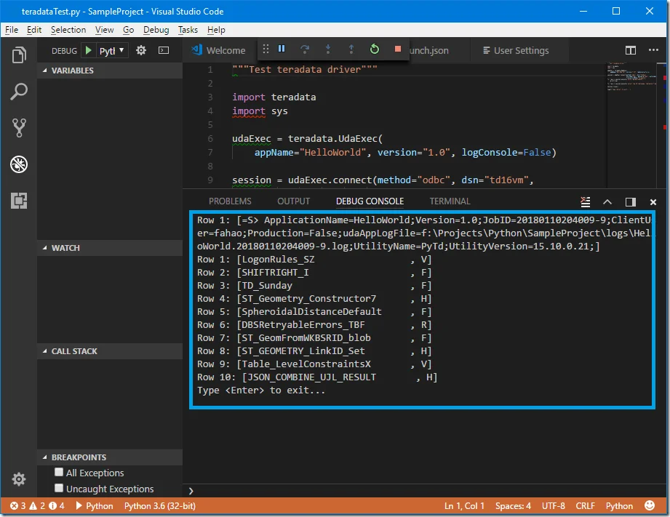Click Ln 1, Col 1 in the status bar
670x517 pixels.
tap(463, 505)
